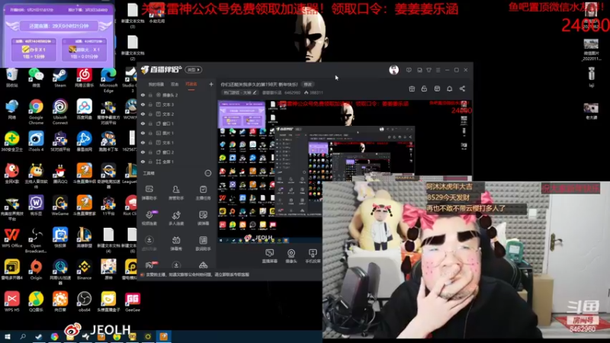Select the 窗口 2 source row

pyautogui.click(x=177, y=152)
